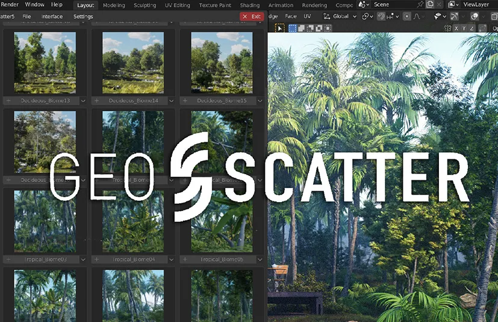Open the viewport UV menu
The height and width of the screenshot is (322, 498).
307,16
